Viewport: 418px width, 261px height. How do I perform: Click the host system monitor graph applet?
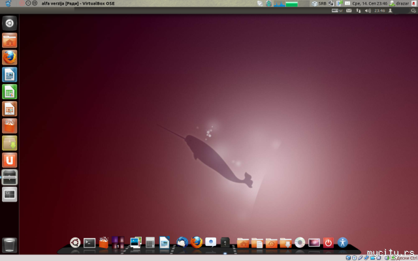point(291,3)
